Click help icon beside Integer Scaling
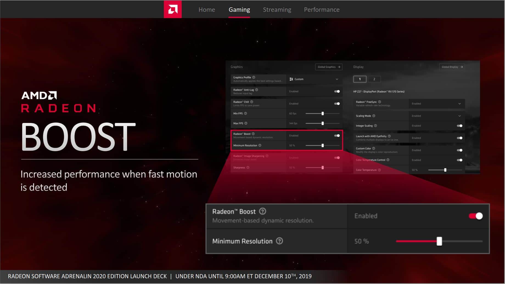Image resolution: width=505 pixels, height=284 pixels. coord(375,126)
